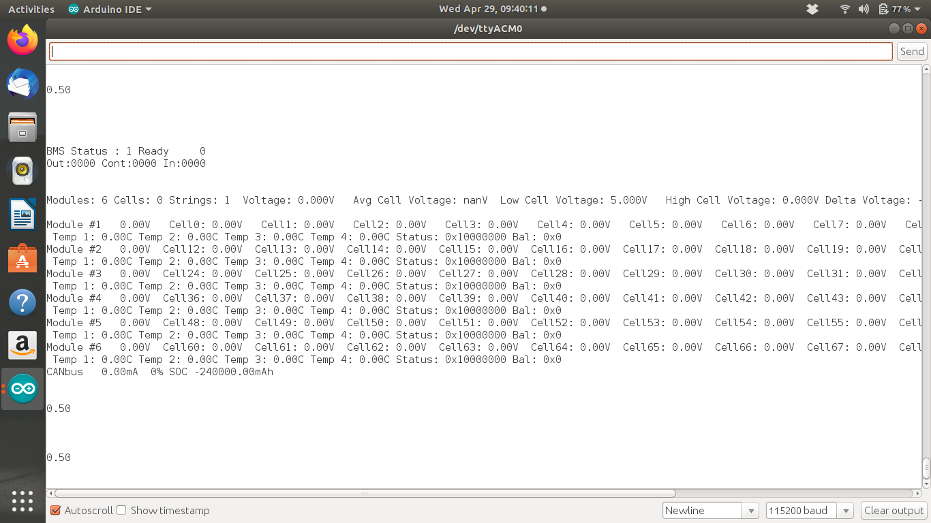Open Firefox from the dock
This screenshot has height=523, width=931.
coord(22,40)
